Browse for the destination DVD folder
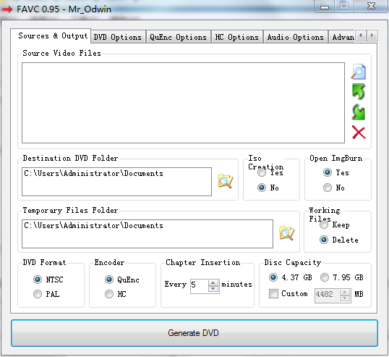 pos(225,181)
